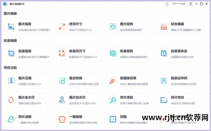This screenshot has height=131, width=211.
Task: Click the 批量编辑 section heading
Action: [10, 41]
